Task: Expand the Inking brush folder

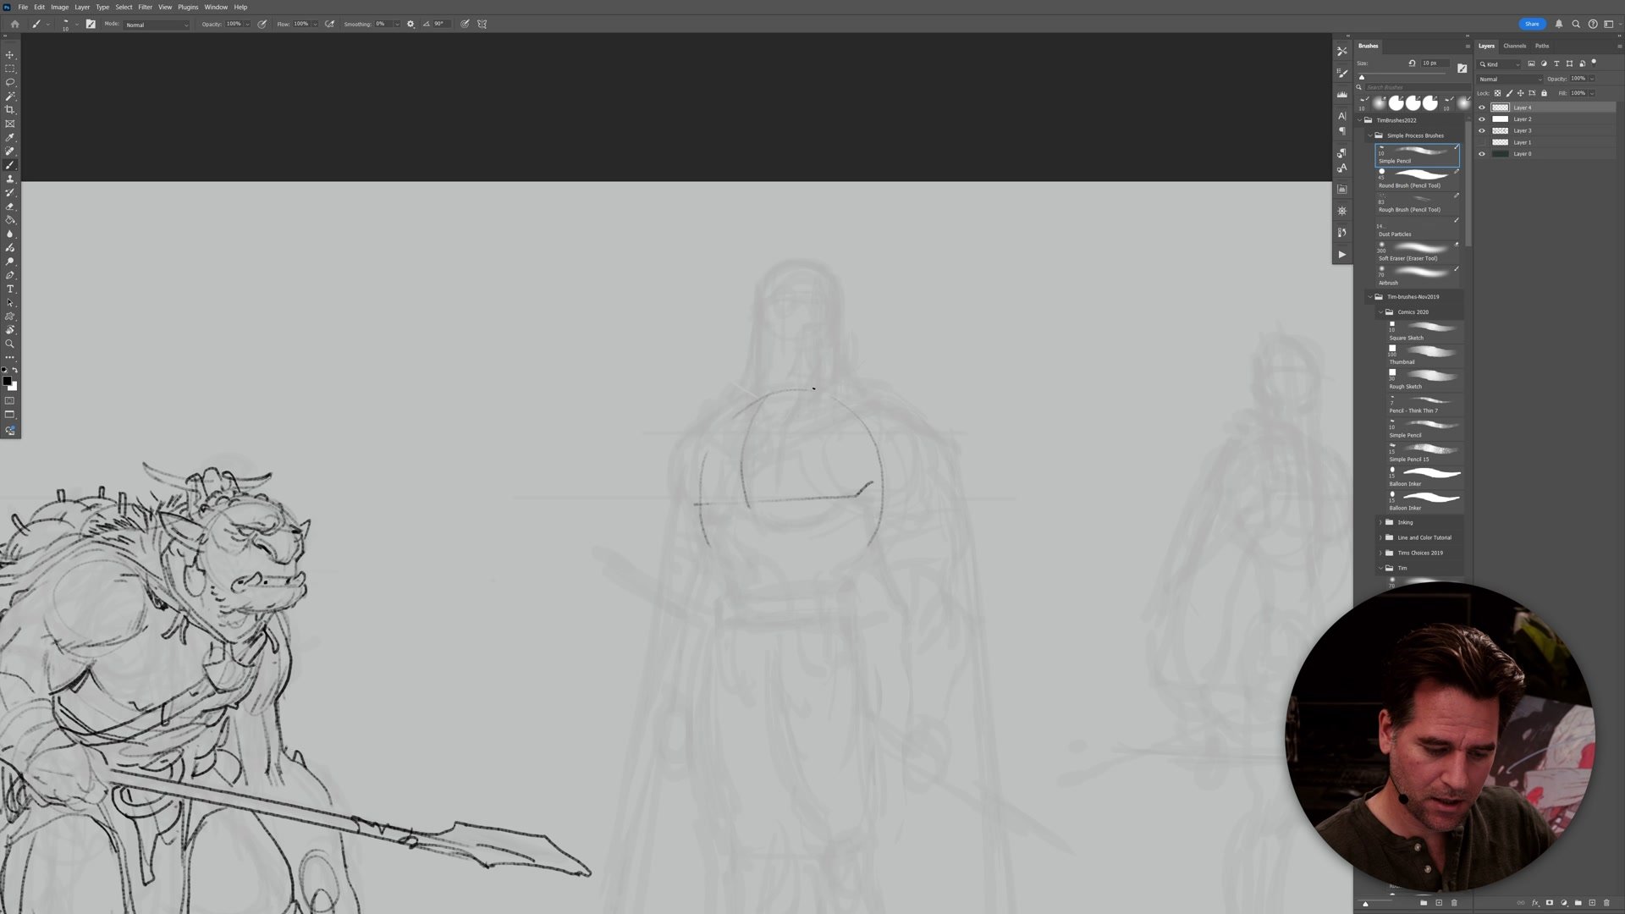Action: point(1380,522)
